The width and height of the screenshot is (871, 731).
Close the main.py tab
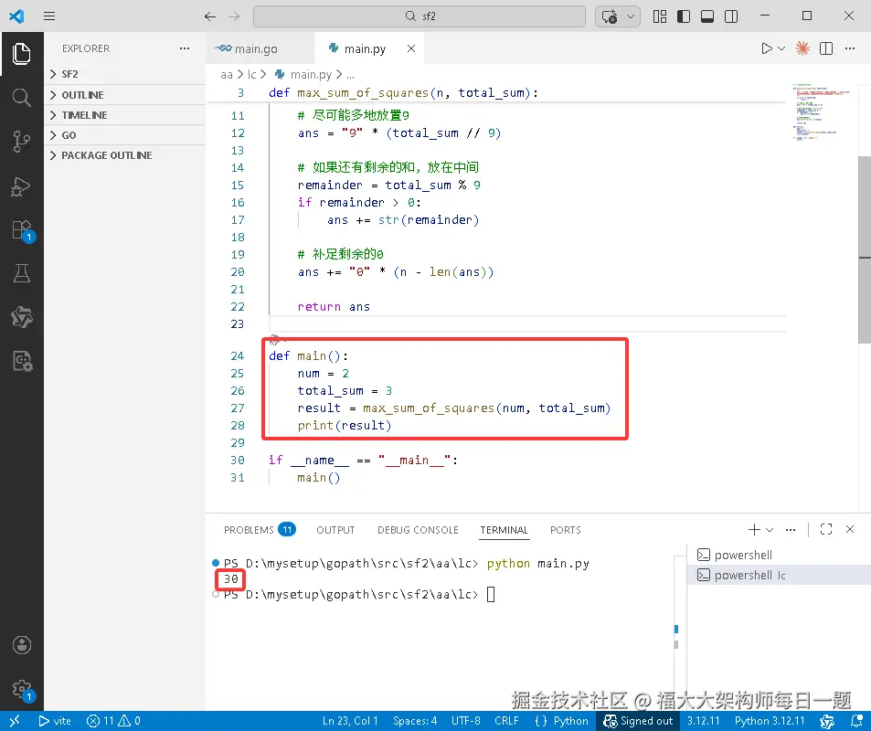pyautogui.click(x=411, y=48)
